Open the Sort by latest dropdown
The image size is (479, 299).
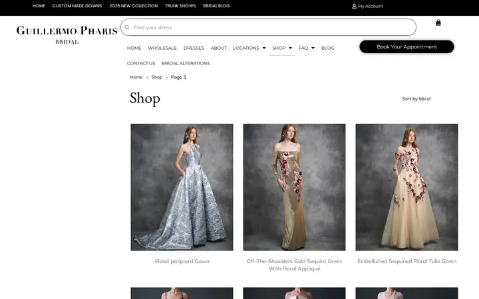(x=416, y=99)
